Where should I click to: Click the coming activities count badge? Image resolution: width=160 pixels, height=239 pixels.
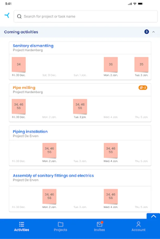tap(147, 32)
